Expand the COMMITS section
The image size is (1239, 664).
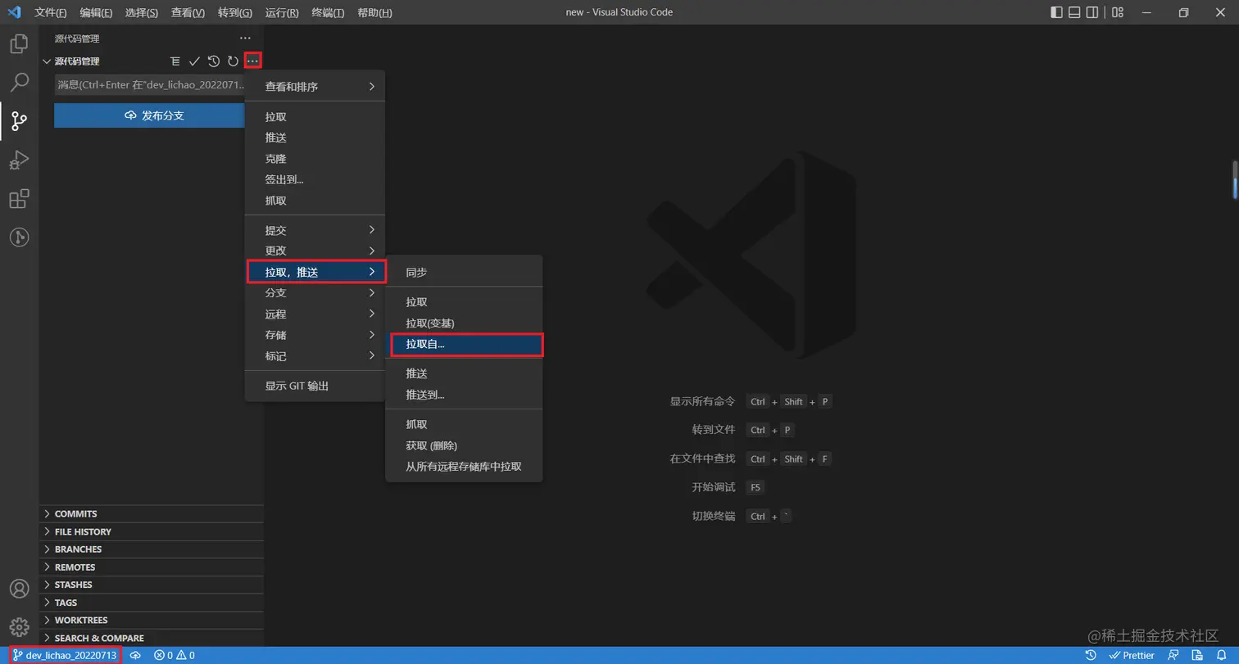click(152, 514)
